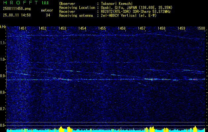Click the 1457 time marker
Screen dimensions: 208x132
tap(142, 28)
